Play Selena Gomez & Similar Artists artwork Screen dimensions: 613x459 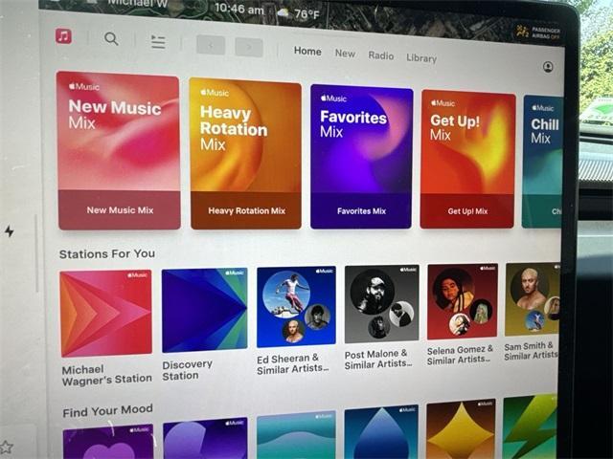pyautogui.click(x=463, y=301)
